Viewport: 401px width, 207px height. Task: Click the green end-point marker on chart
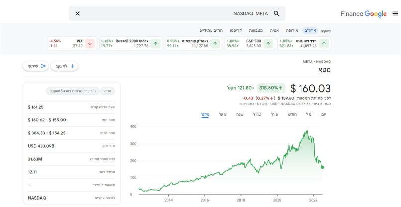pyautogui.click(x=322, y=167)
